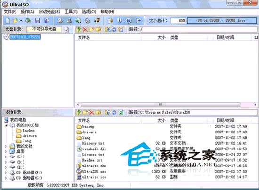Click the red X delete icon in 光盘目录 toolbar
Image resolution: width=259 pixels, height=190 pixels.
(85, 30)
